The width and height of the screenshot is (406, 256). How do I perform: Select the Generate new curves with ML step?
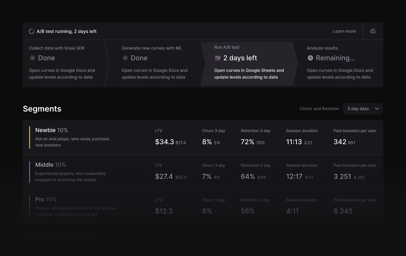coord(159,64)
